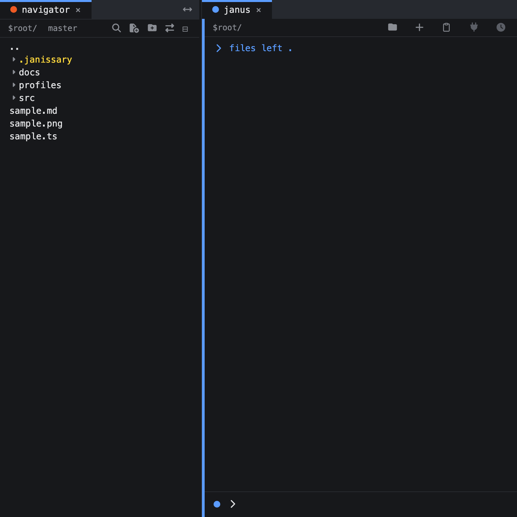Click the orange dot on the navigator tab
Viewport: 517px width, 517px height.
point(14,9)
